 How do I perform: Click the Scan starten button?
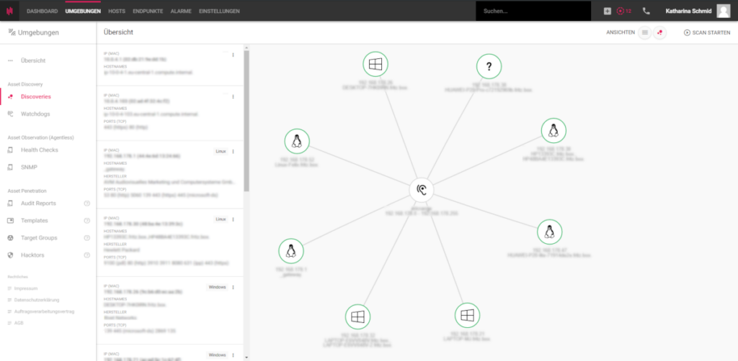[707, 33]
